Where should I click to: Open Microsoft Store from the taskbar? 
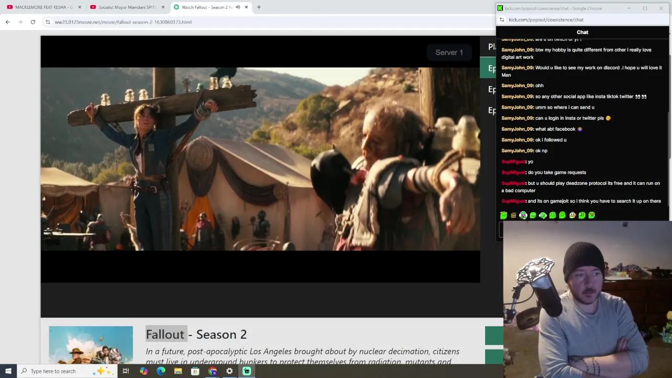click(195, 371)
